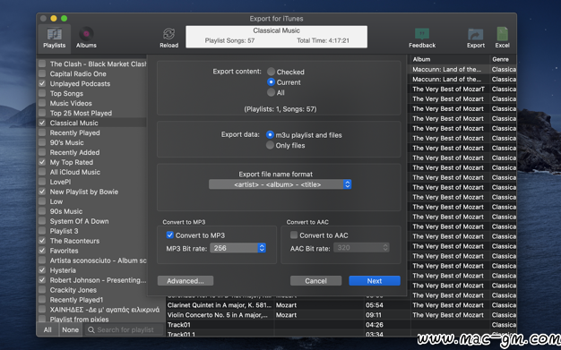Click the 04:26 duration cell
This screenshot has width=561, height=350.
pyautogui.click(x=375, y=325)
